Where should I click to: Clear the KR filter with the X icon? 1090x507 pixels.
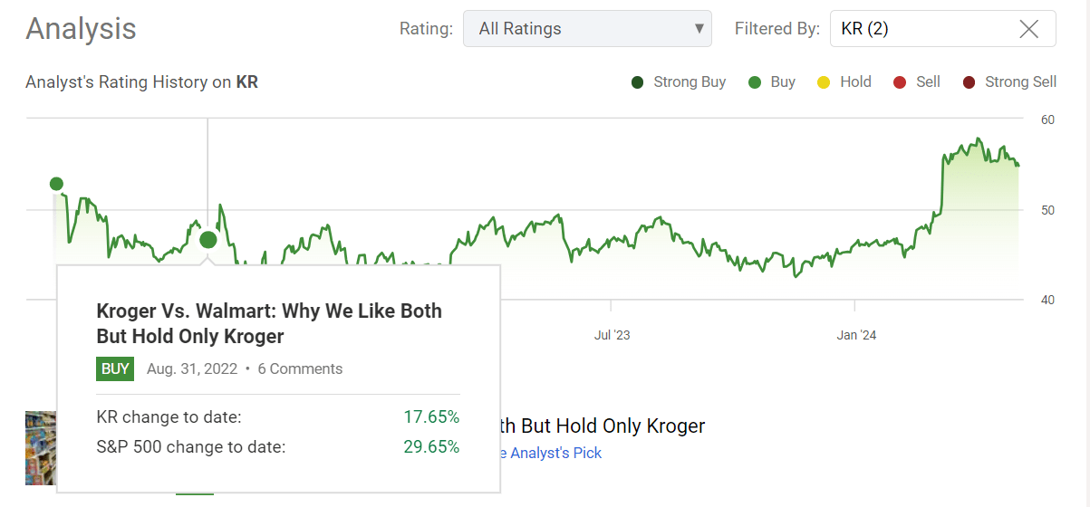click(x=1028, y=29)
